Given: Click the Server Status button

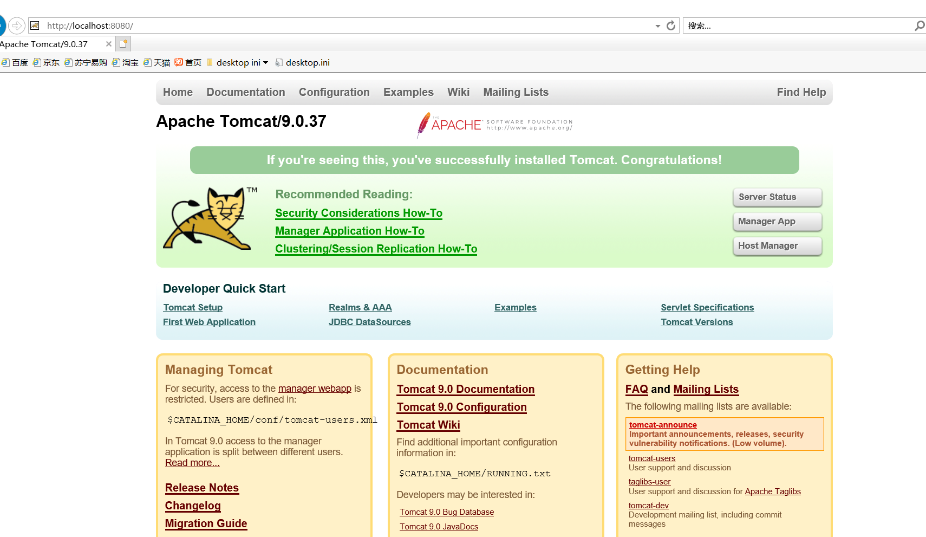Looking at the screenshot, I should point(778,197).
